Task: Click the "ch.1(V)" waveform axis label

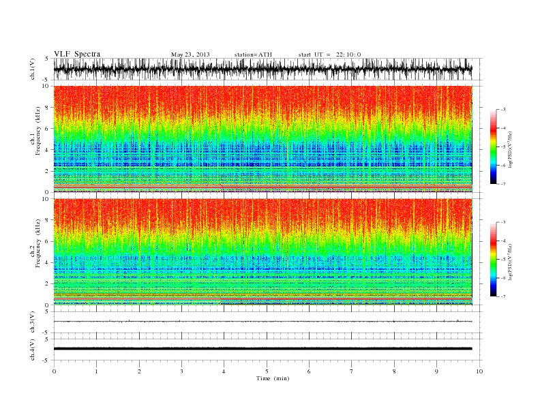Action: click(x=33, y=69)
